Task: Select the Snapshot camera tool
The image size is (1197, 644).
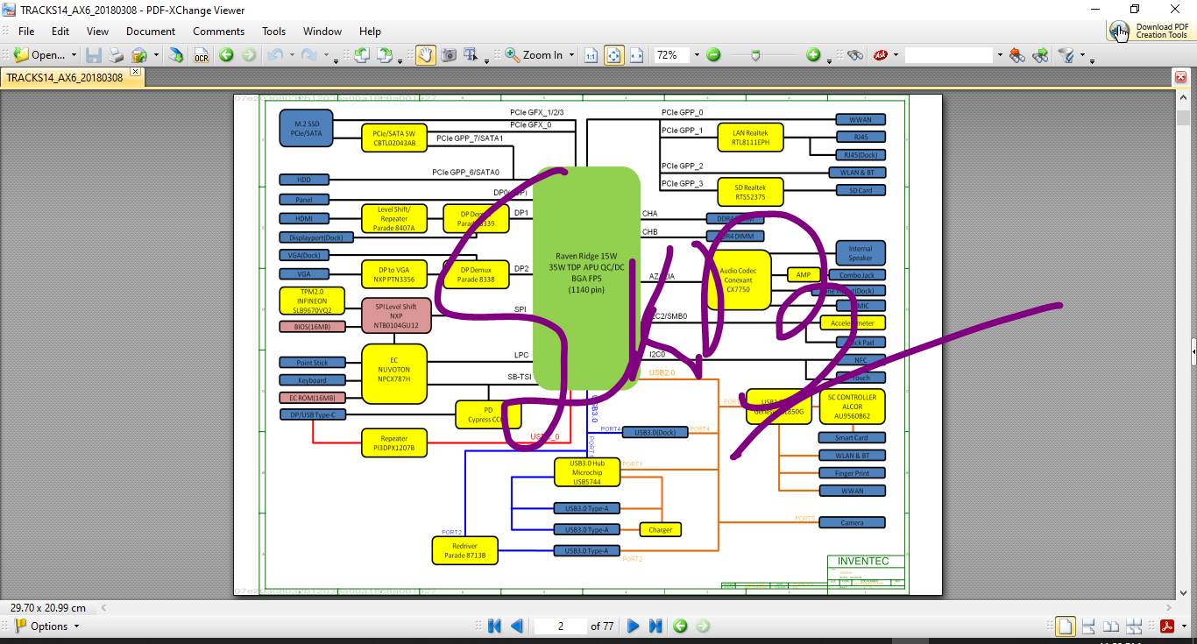Action: (x=449, y=55)
